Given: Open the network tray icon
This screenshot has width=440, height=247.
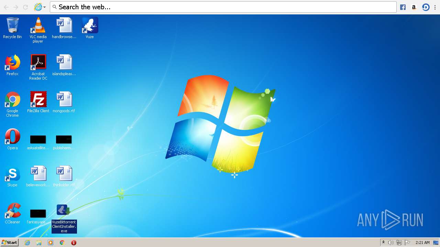Looking at the screenshot, I should [x=399, y=243].
